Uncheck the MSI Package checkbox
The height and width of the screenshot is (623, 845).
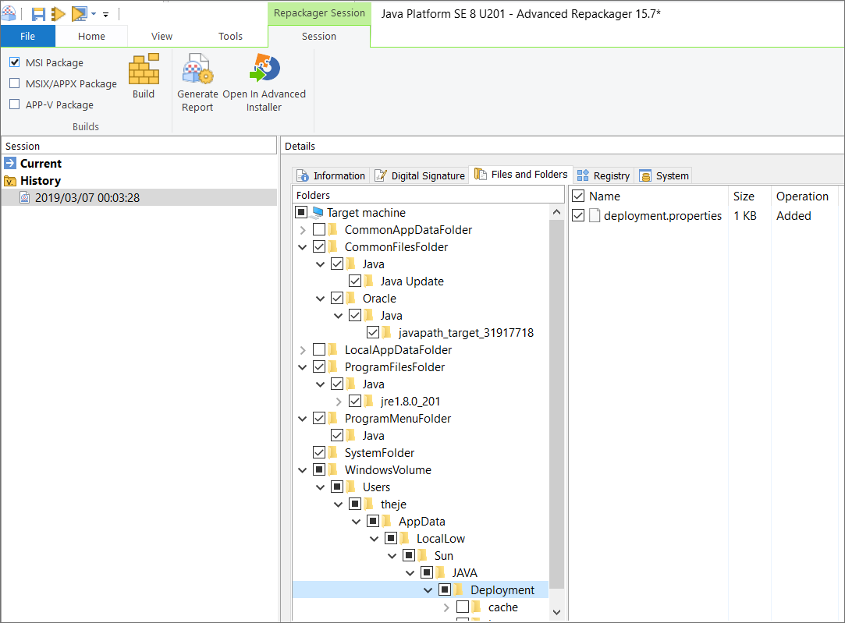(15, 62)
